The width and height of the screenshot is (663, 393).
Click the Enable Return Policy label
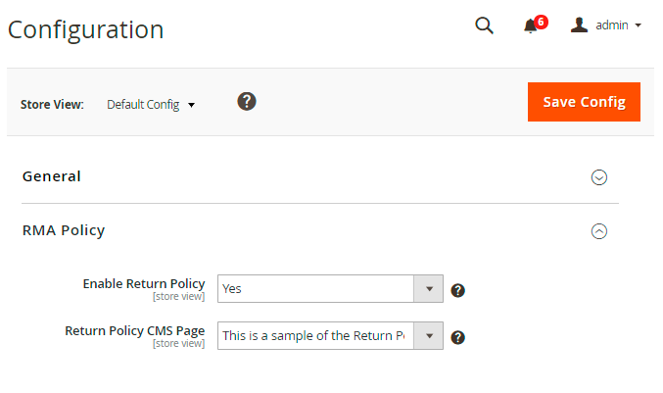[144, 283]
